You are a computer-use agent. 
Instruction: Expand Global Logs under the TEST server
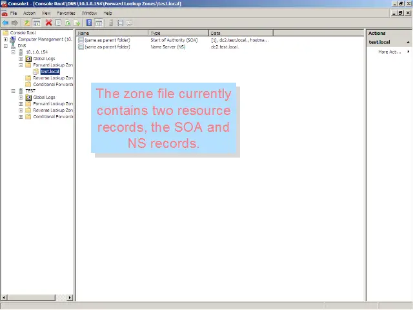21,98
